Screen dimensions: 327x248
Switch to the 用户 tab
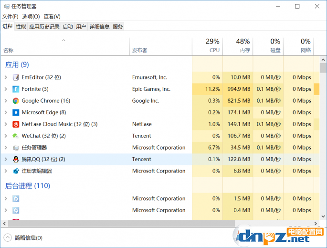coord(81,26)
